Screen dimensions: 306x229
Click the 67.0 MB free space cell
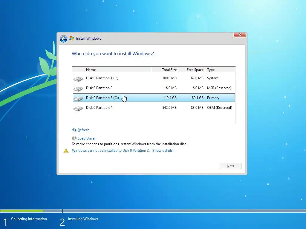pyautogui.click(x=197, y=78)
